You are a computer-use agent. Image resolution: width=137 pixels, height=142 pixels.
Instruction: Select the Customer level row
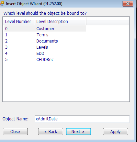click(45, 28)
